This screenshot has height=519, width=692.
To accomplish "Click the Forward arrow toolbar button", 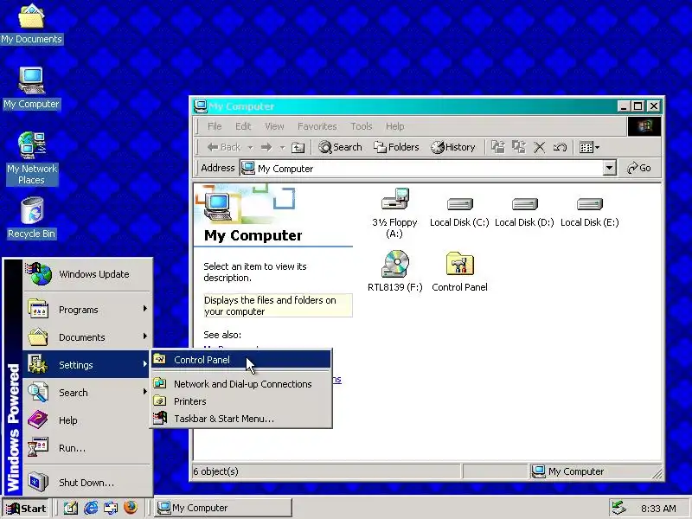I will 266,147.
